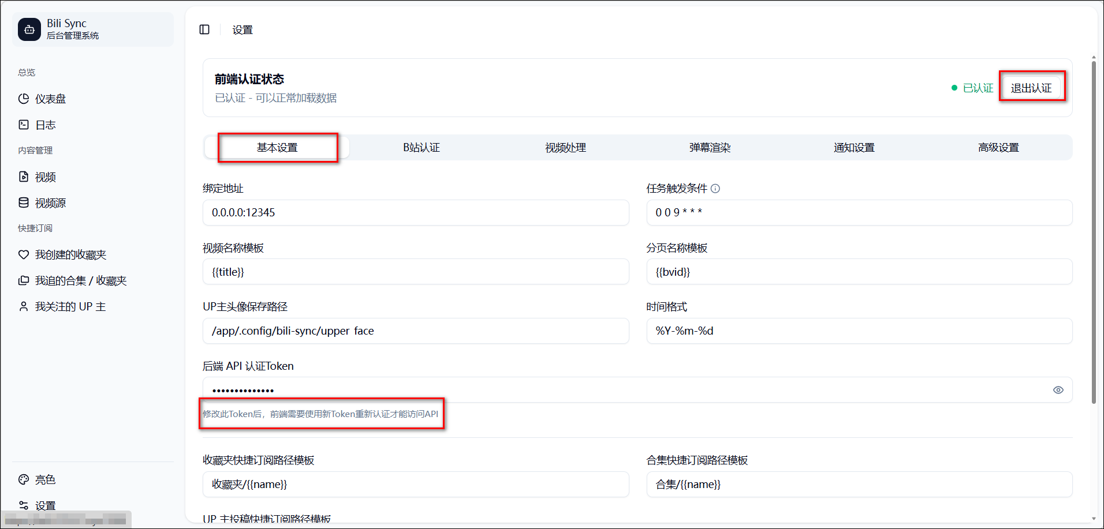Viewport: 1104px width, 529px height.
Task: Toggle the sidebar collapse icon
Action: click(x=204, y=29)
